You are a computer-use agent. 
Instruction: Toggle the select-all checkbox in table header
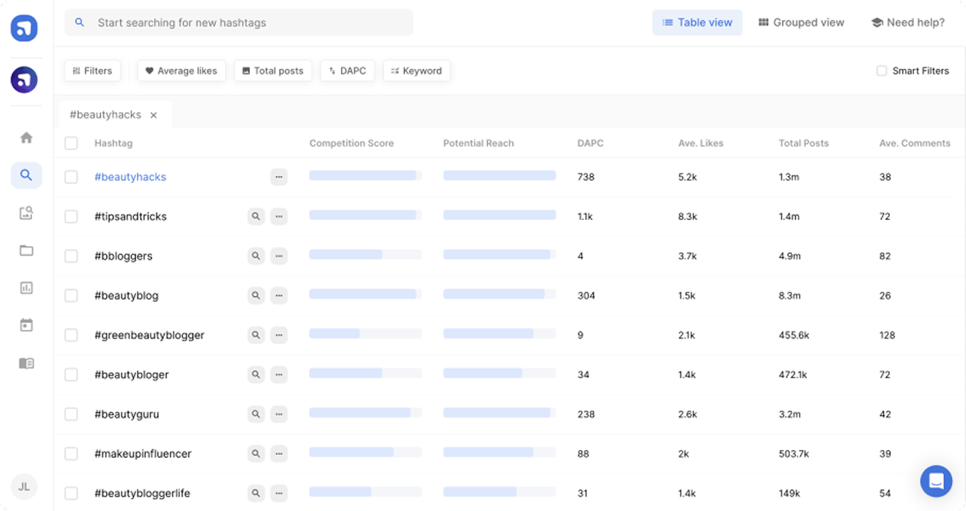click(x=71, y=143)
